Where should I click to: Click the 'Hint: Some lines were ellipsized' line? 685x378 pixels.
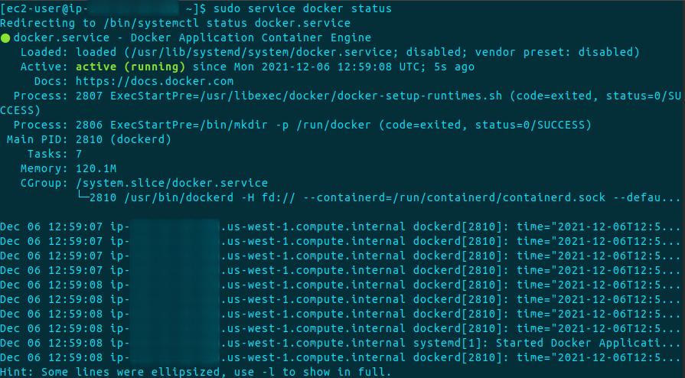click(196, 372)
